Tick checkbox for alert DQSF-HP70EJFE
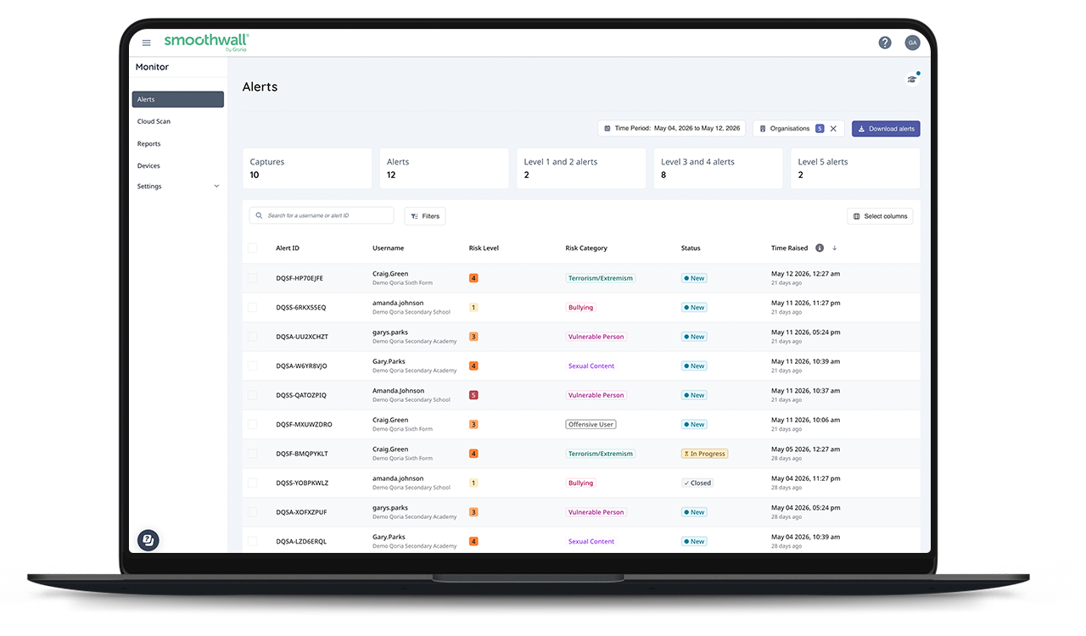Image resolution: width=1086 pixels, height=636 pixels. (x=252, y=278)
